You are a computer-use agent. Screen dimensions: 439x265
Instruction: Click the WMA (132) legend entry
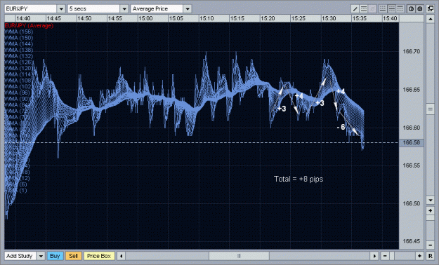pyautogui.click(x=19, y=57)
